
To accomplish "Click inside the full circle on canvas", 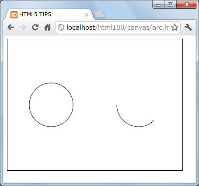I will pyautogui.click(x=51, y=105).
